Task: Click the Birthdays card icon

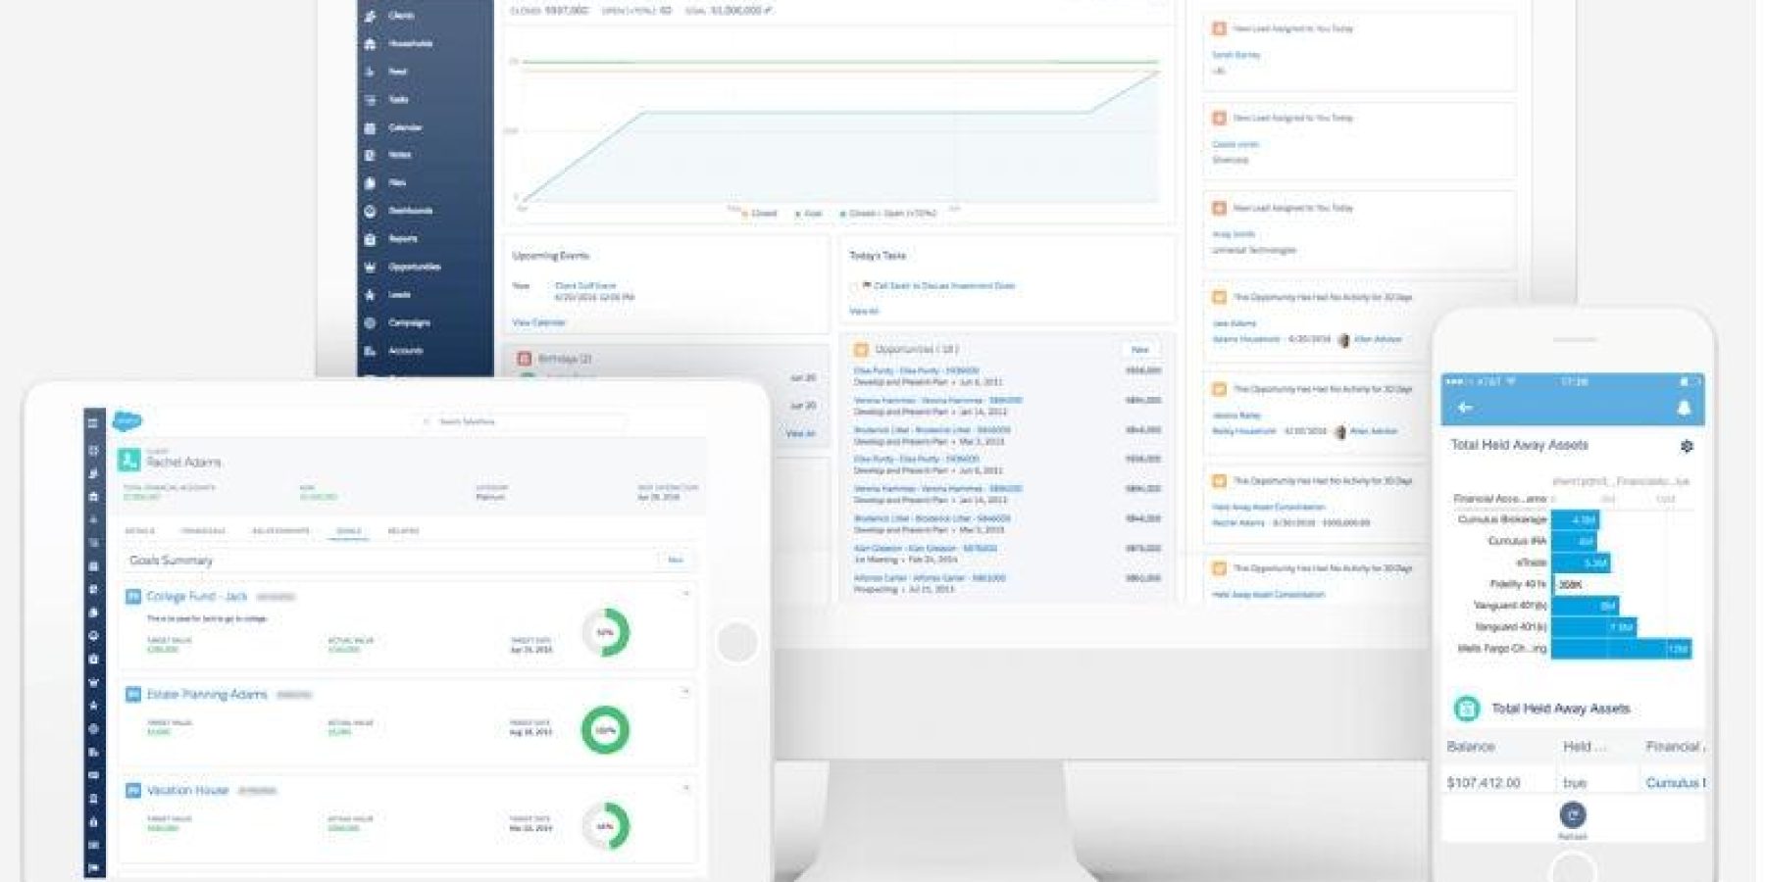Action: (x=525, y=359)
